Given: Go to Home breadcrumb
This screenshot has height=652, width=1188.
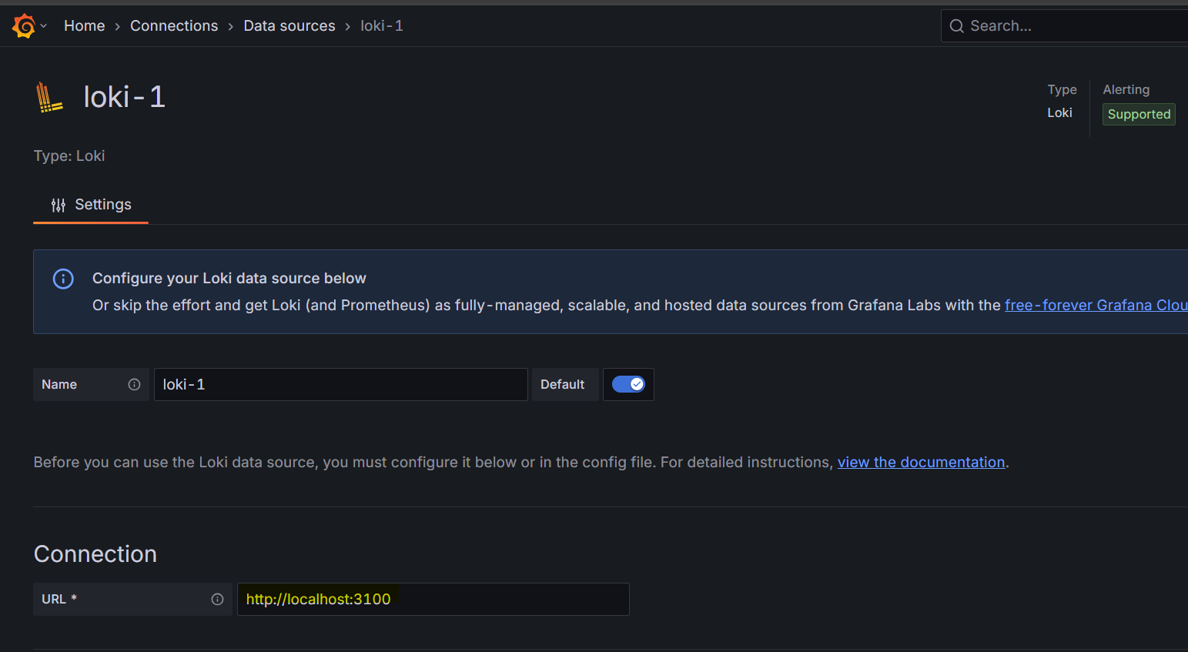Looking at the screenshot, I should click(85, 26).
